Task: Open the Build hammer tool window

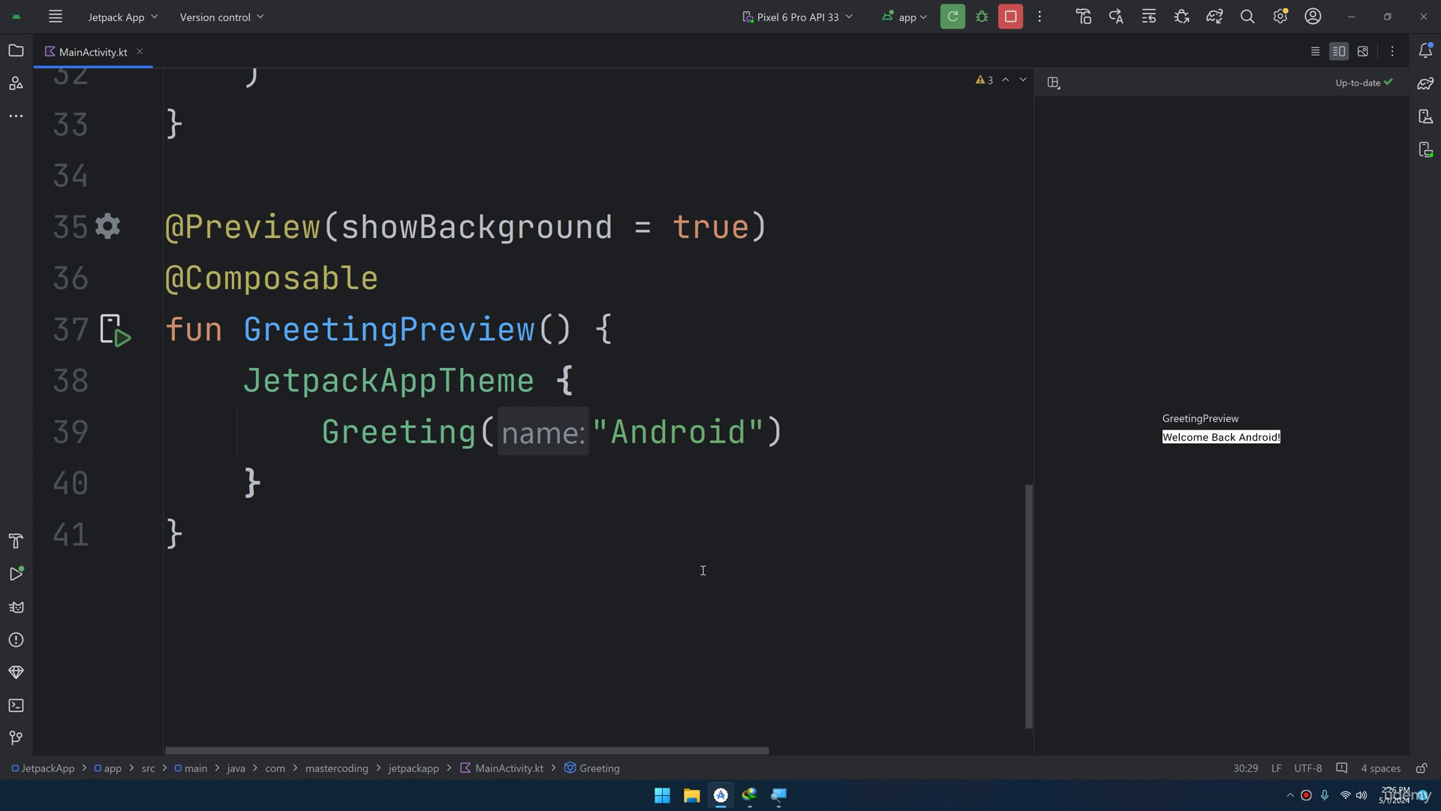Action: (16, 541)
